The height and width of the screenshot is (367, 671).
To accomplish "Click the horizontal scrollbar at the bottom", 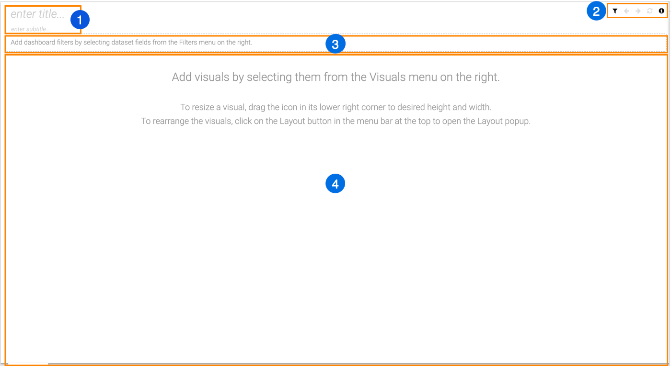I will (x=335, y=365).
